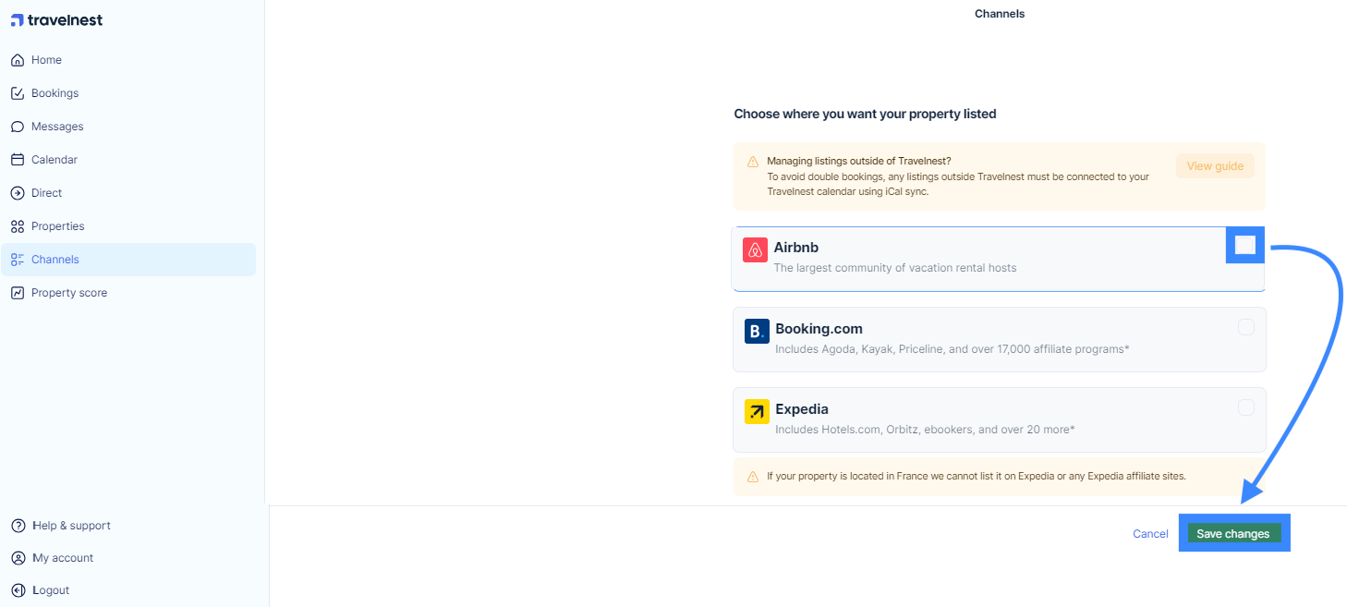Enable the Booking.com channel checkbox
This screenshot has width=1347, height=607.
point(1245,326)
